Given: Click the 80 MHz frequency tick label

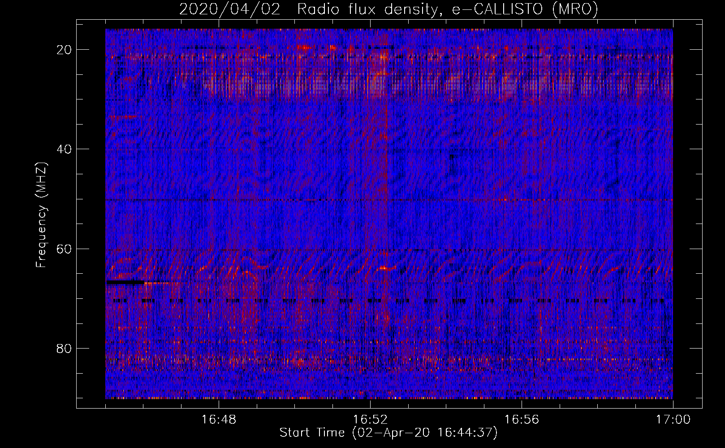Looking at the screenshot, I should pos(65,349).
